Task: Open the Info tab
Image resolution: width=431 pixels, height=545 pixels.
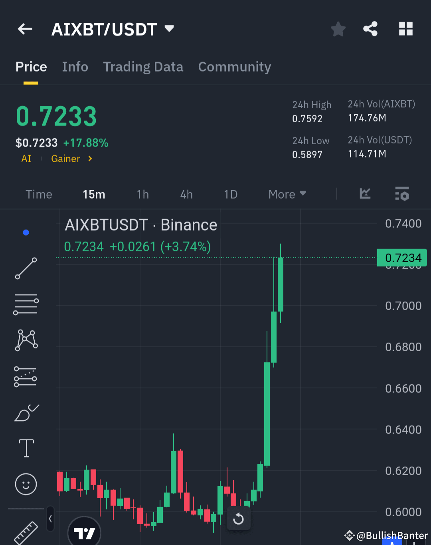Action: [75, 67]
